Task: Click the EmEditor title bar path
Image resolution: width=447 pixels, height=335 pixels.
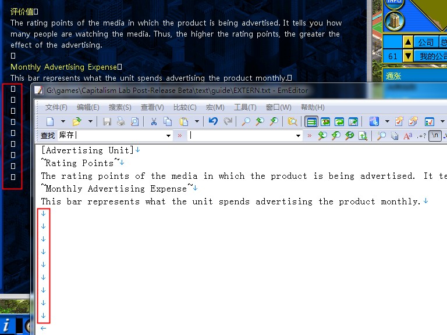Action: (x=178, y=91)
